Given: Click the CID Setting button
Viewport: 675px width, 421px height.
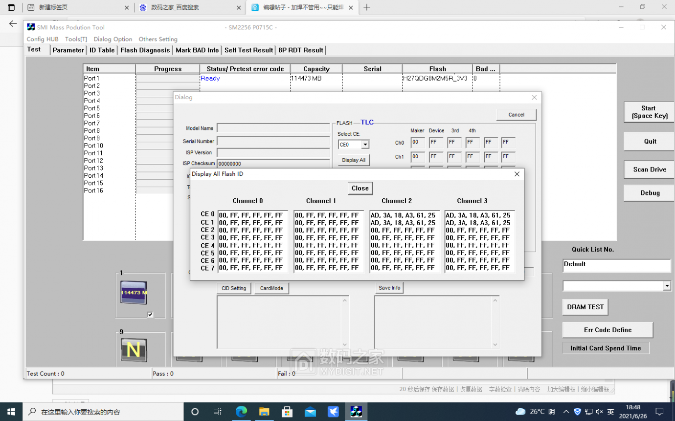Looking at the screenshot, I should tap(234, 288).
